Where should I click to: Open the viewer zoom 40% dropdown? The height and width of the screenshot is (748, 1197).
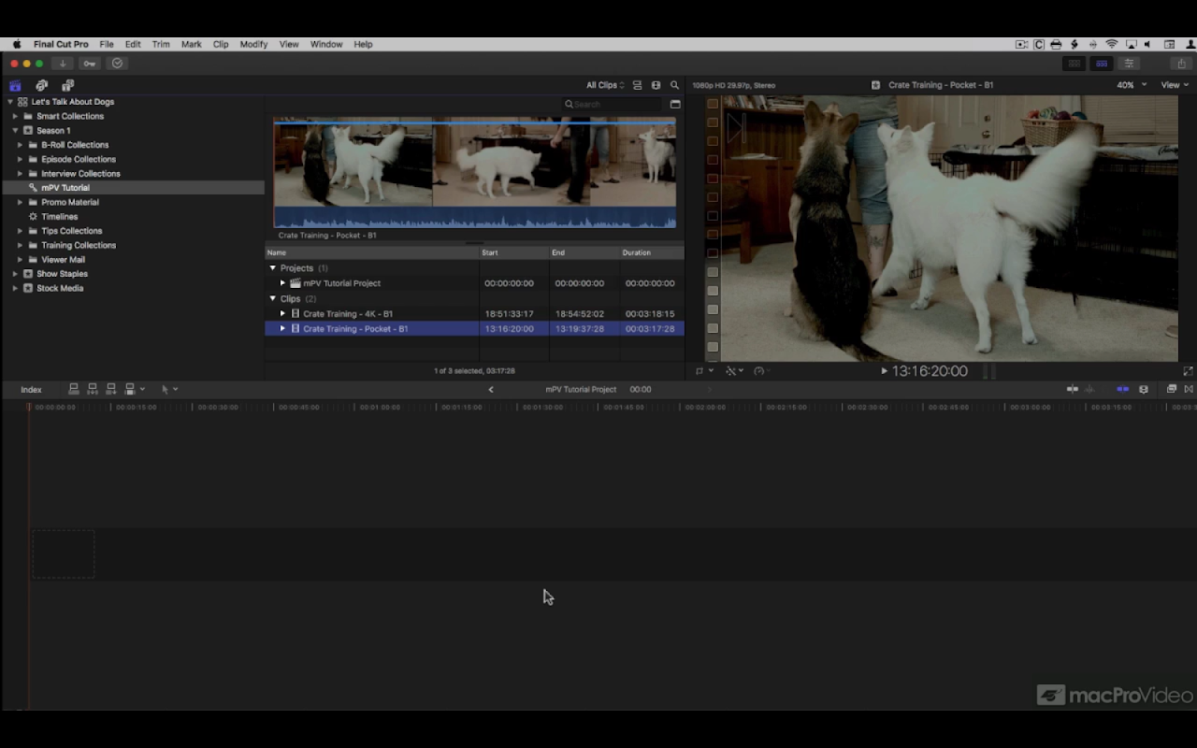(1131, 85)
